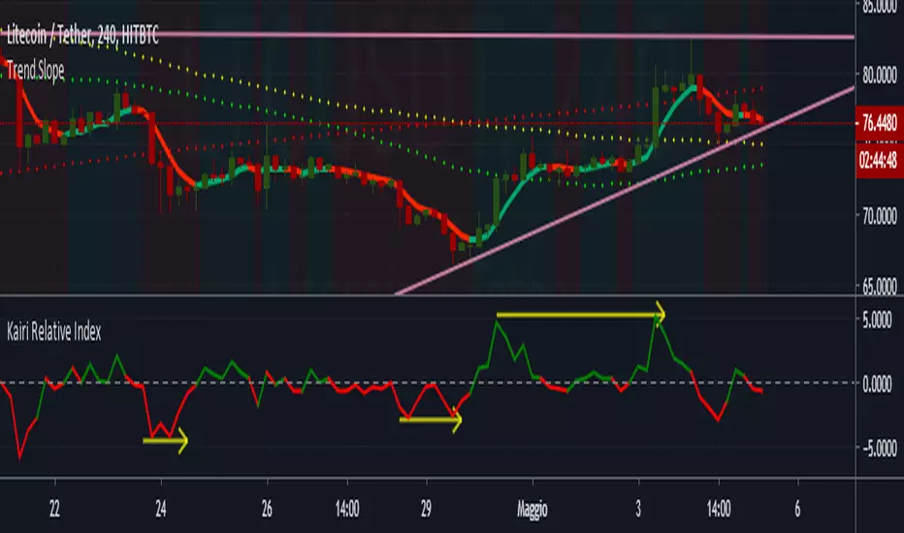
Task: Click the date label 29 on time axis
Action: [426, 509]
